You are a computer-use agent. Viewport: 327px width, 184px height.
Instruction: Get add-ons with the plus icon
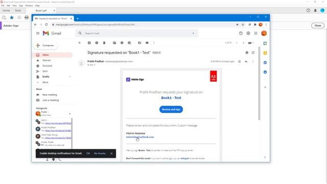[x=265, y=87]
